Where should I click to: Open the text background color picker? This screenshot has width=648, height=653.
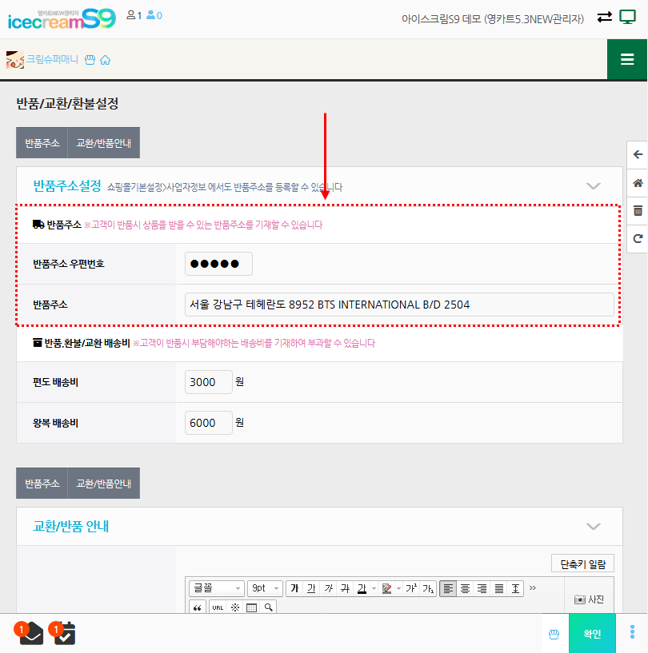click(x=387, y=588)
